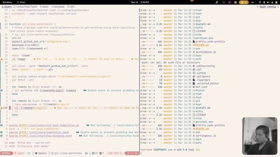Select the fcitx5 directory name
This screenshot has height=157, width=280.
(x=200, y=90)
